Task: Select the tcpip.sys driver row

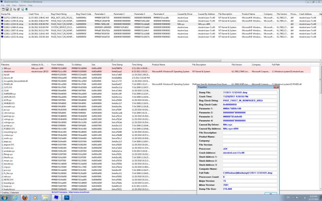Action: click(98, 186)
